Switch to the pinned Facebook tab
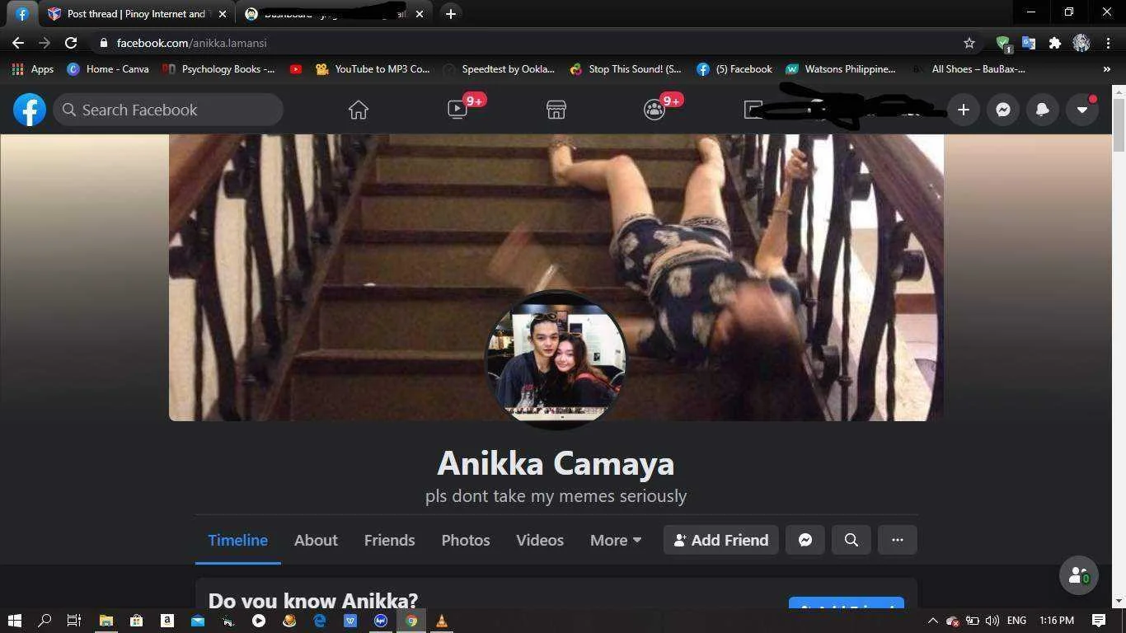Screen dimensions: 1126x633 [21, 14]
